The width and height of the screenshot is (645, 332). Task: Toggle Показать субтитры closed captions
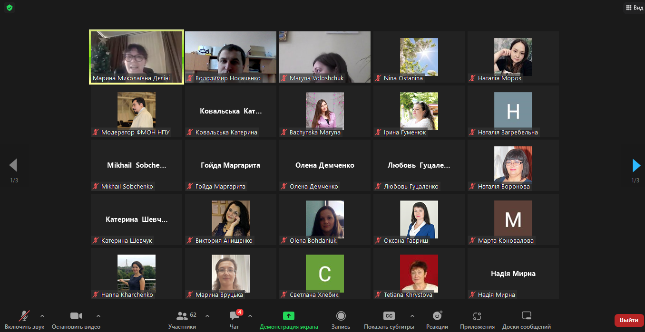[x=389, y=320]
